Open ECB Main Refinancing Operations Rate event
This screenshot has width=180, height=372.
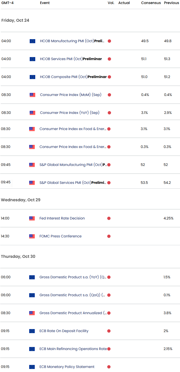(73, 349)
